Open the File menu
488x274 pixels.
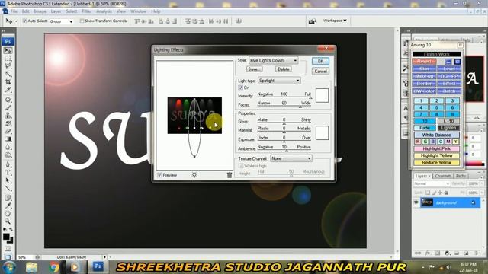pos(14,11)
